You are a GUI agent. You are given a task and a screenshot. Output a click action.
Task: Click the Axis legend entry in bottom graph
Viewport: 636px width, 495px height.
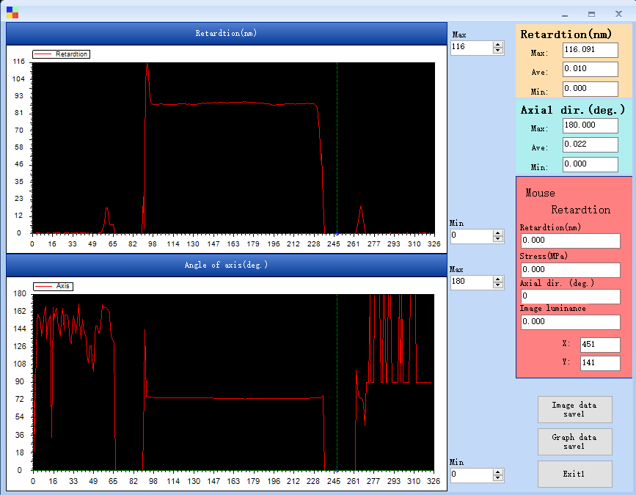(53, 286)
